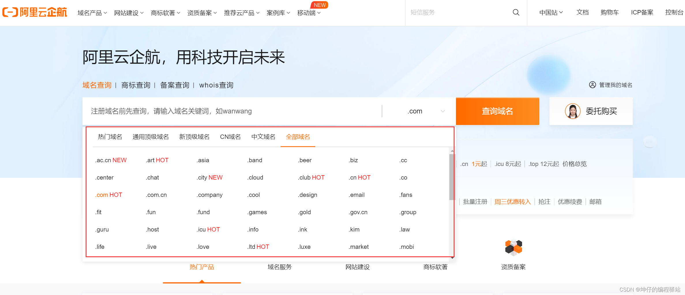The width and height of the screenshot is (685, 295).
Task: Open the 购物车 link
Action: [610, 12]
